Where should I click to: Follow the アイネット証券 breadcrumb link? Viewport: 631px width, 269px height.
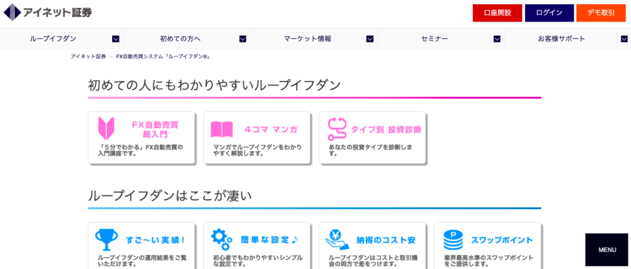click(x=88, y=57)
